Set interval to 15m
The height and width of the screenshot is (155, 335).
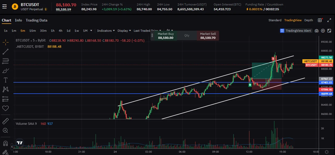33,31
